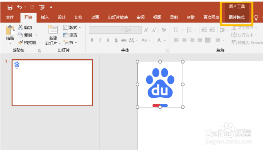Click 复制 copy button
The width and height of the screenshot is (267, 151).
[25, 35]
